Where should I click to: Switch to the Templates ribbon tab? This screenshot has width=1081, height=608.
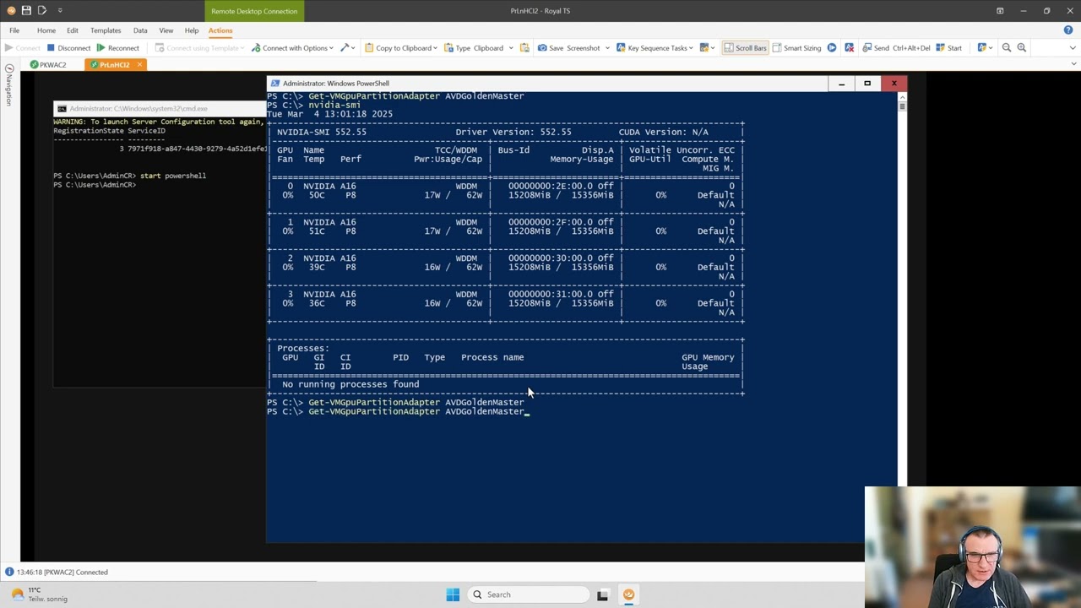(106, 30)
